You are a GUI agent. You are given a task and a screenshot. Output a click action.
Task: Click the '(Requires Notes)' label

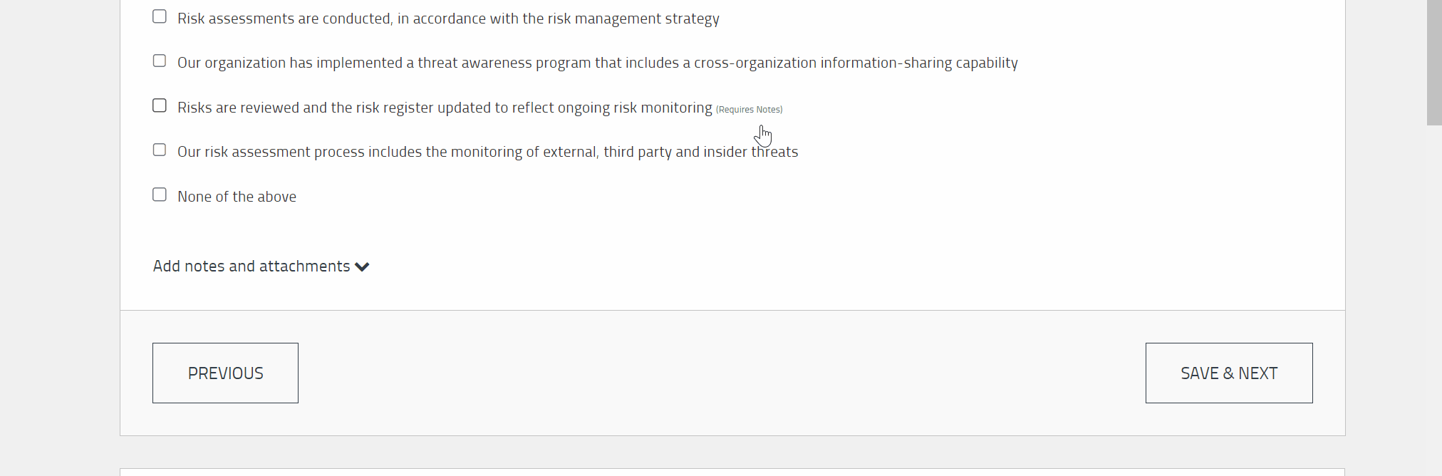(749, 110)
